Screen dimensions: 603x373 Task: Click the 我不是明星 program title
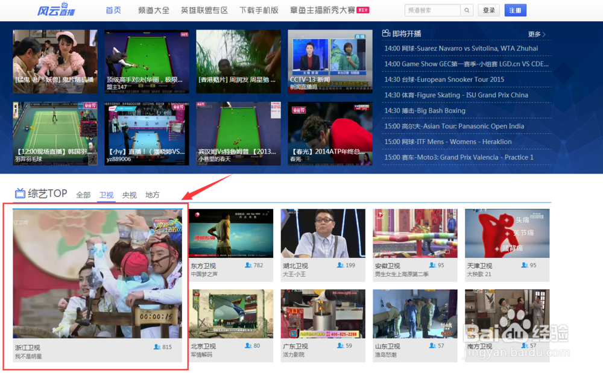point(28,357)
